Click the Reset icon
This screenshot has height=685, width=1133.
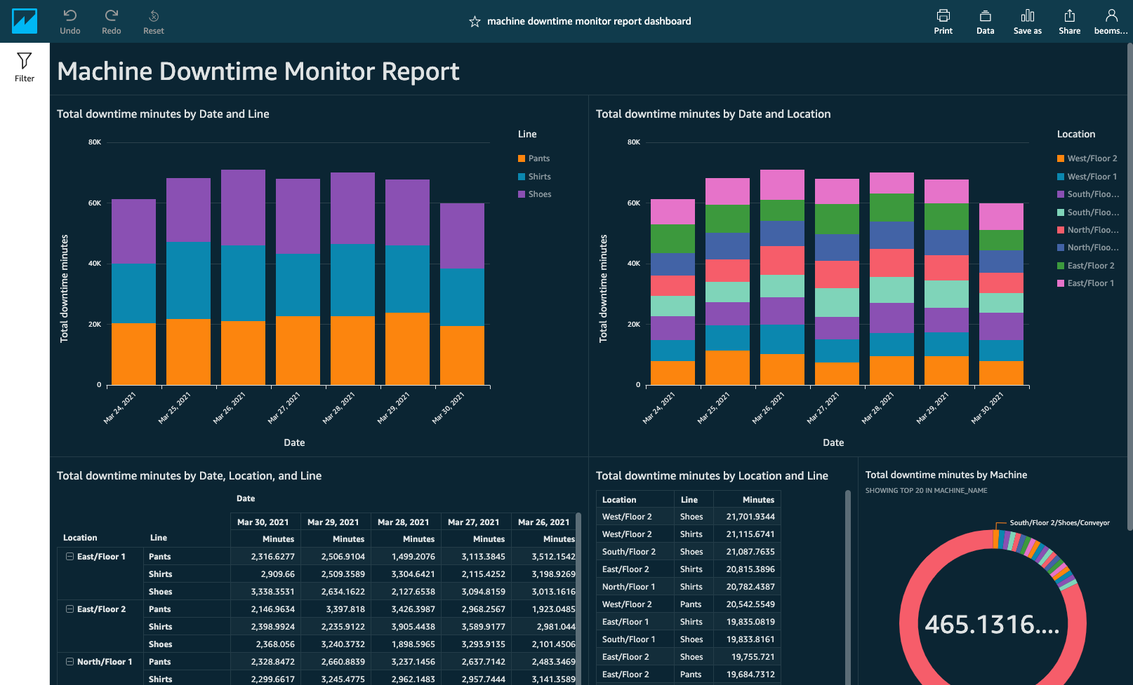[x=153, y=21]
